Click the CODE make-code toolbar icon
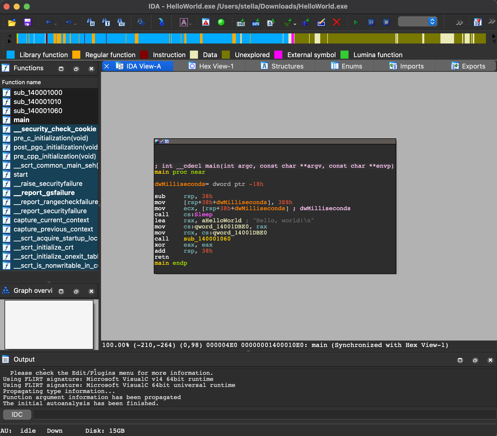Image resolution: width=497 pixels, height=436 pixels. click(x=241, y=23)
